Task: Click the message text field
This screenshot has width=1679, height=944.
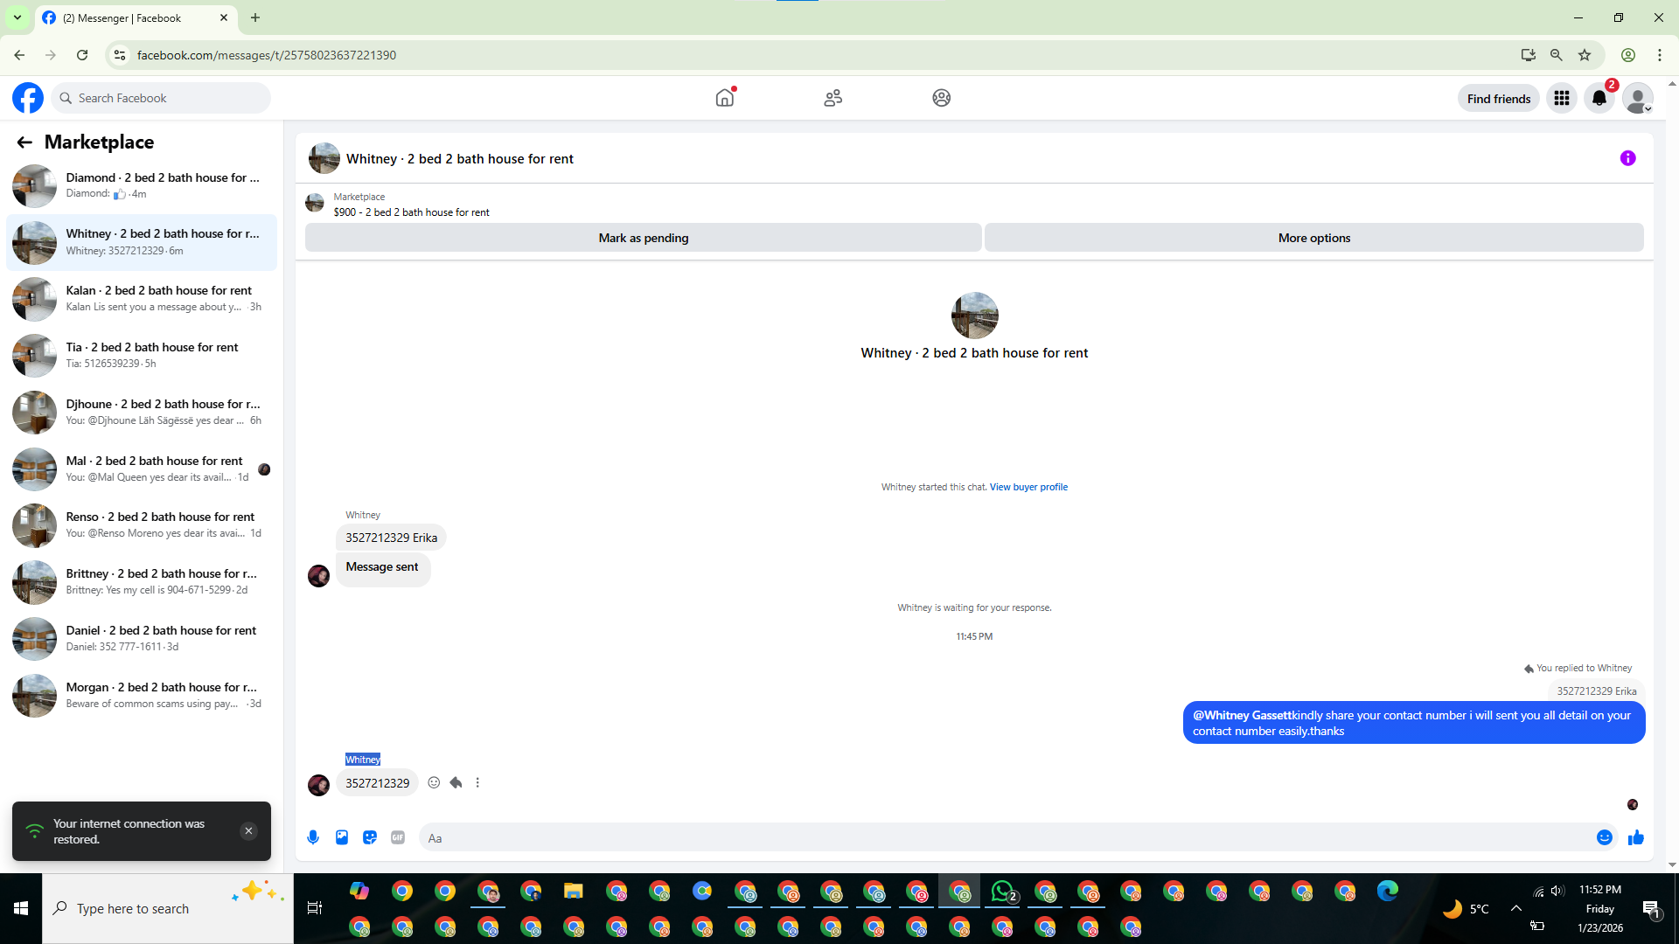Action: point(1006,837)
